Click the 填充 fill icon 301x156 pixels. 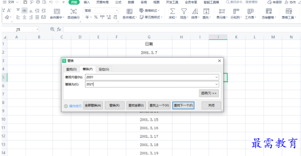click(x=206, y=11)
